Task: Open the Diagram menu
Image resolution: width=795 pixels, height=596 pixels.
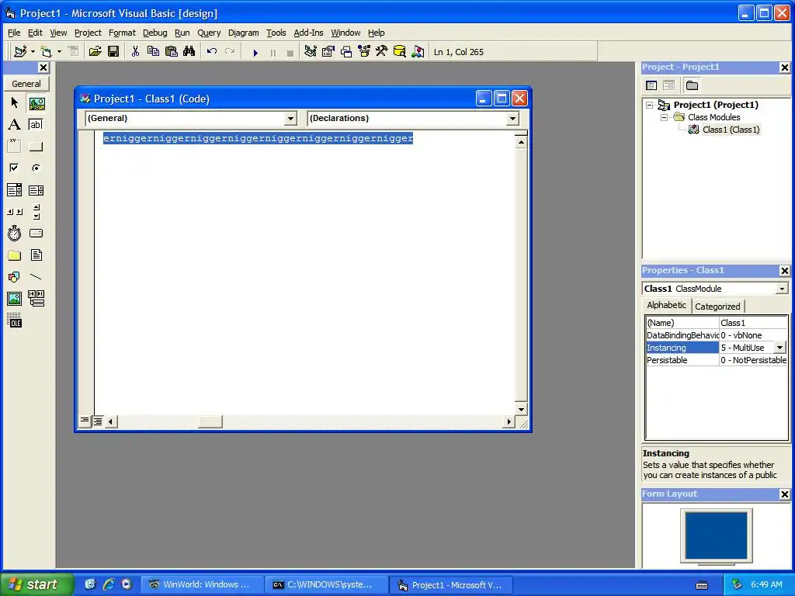Action: point(243,33)
